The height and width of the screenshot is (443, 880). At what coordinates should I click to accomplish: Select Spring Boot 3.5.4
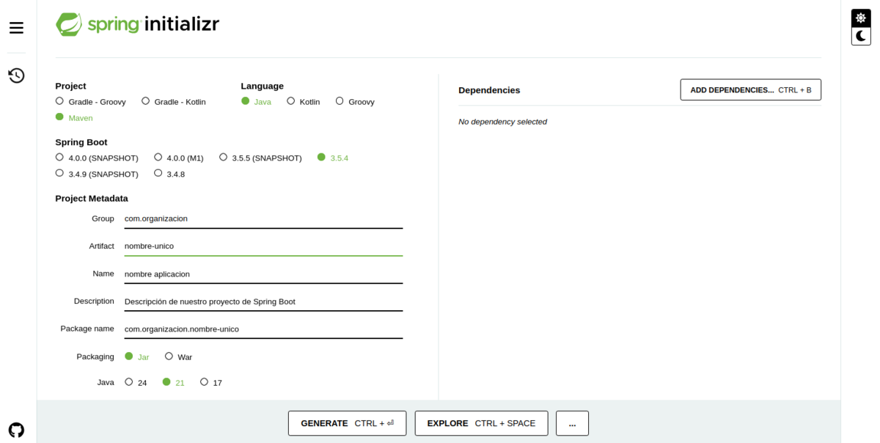pyautogui.click(x=333, y=158)
